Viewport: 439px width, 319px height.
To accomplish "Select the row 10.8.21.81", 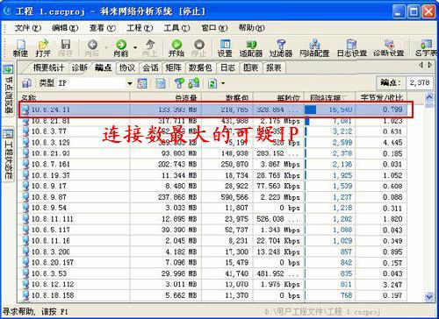I will (x=212, y=121).
